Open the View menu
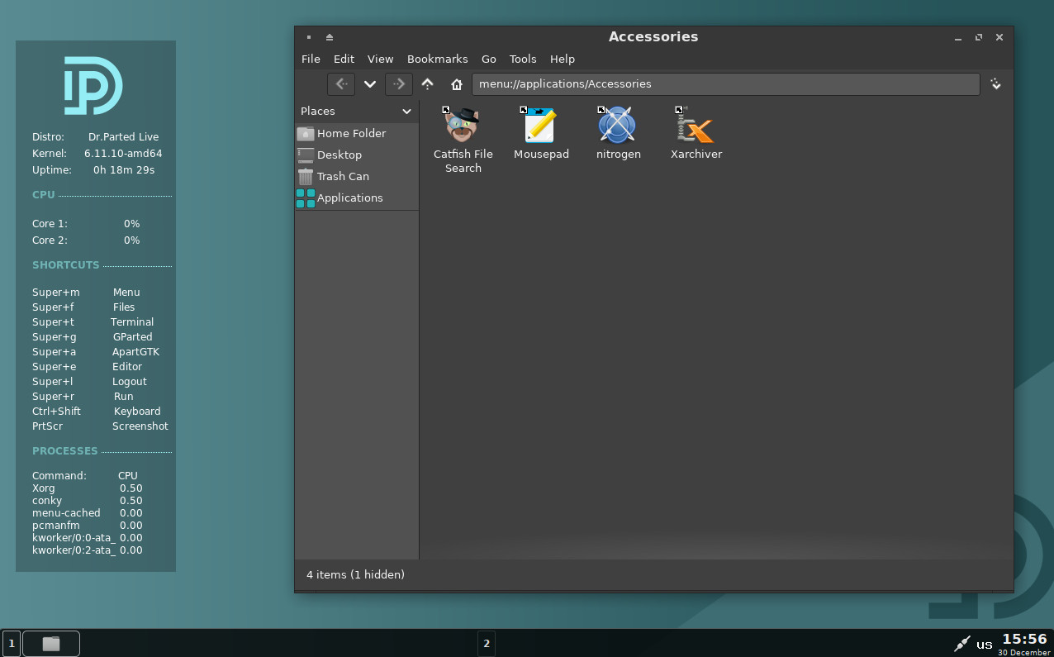 pos(380,59)
